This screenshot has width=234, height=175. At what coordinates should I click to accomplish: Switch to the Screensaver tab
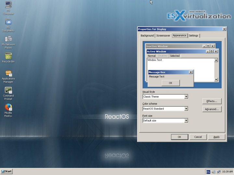pos(163,36)
